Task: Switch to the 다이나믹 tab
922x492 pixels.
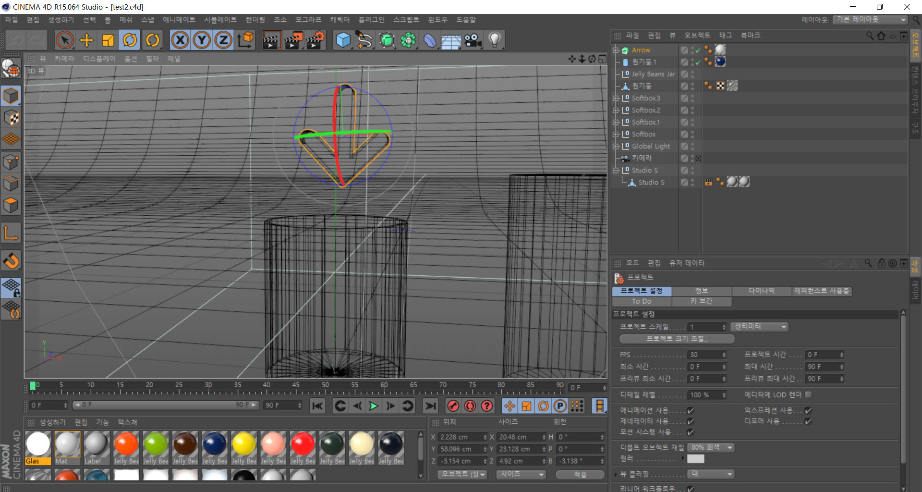Action: [761, 291]
